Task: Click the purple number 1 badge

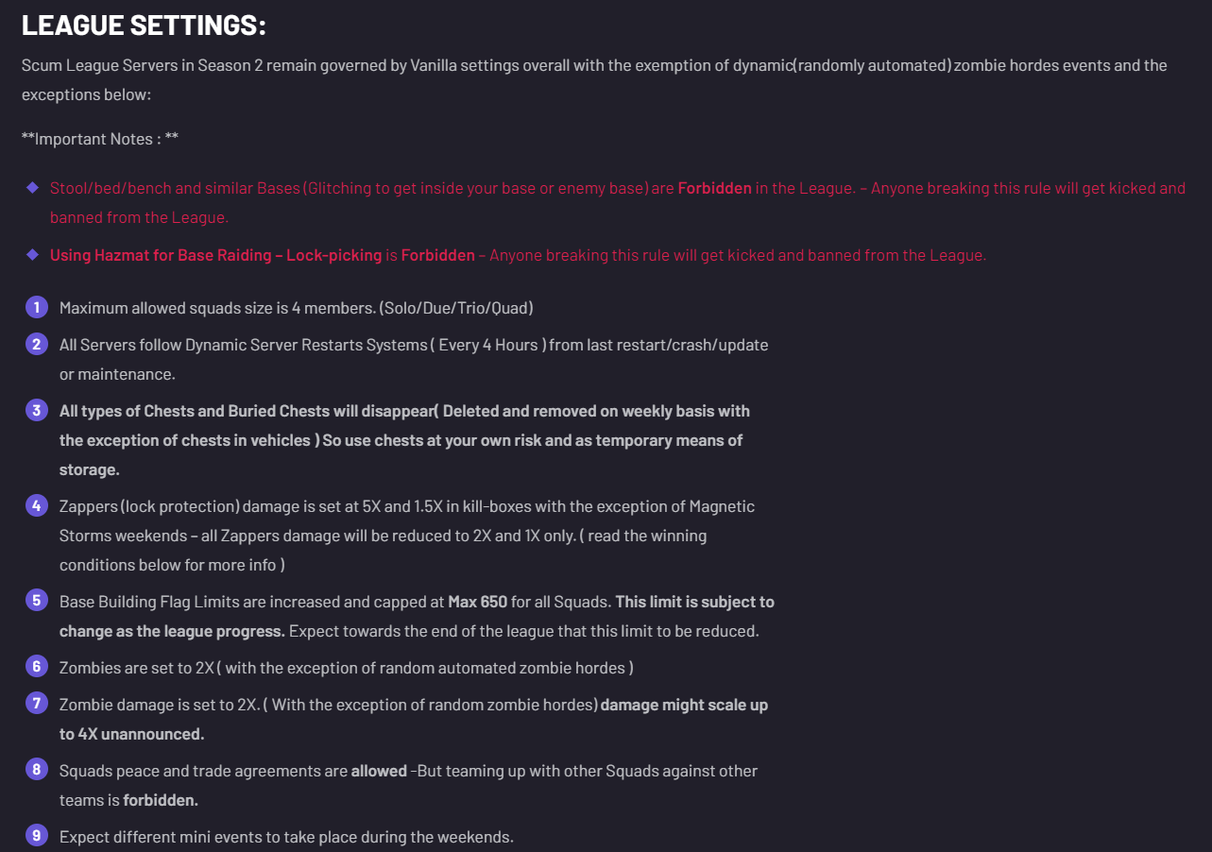Action: click(x=36, y=308)
